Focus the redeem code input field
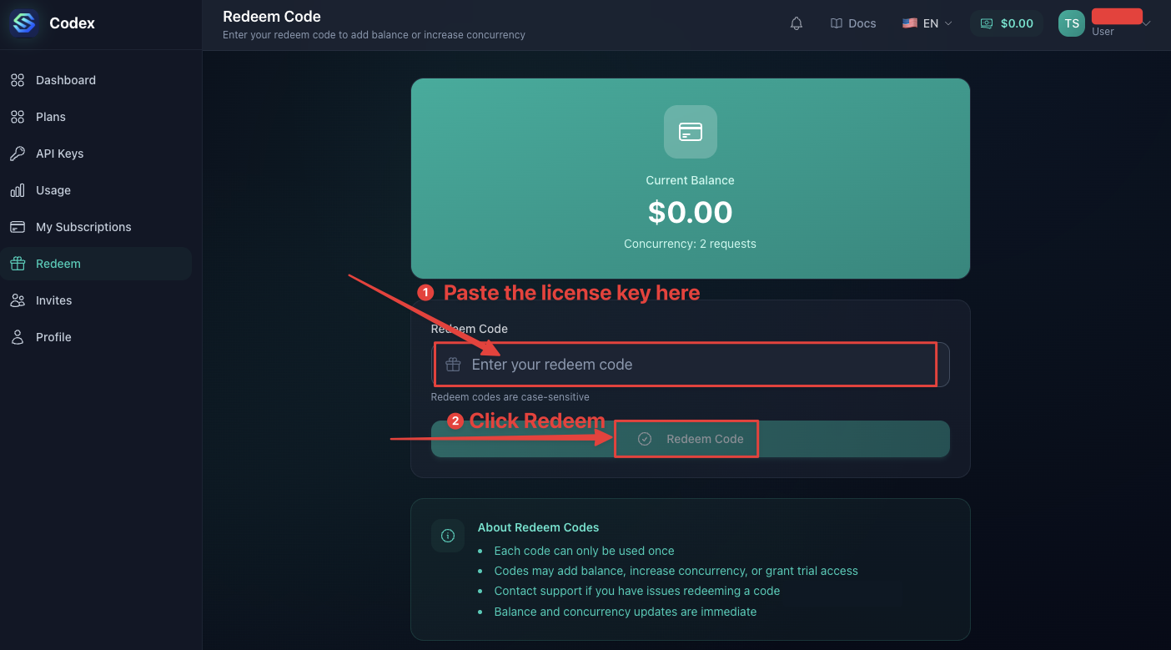The width and height of the screenshot is (1171, 650). click(x=692, y=365)
